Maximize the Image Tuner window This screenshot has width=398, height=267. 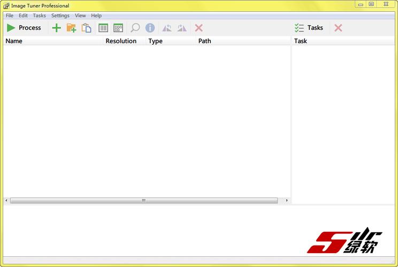click(371, 4)
